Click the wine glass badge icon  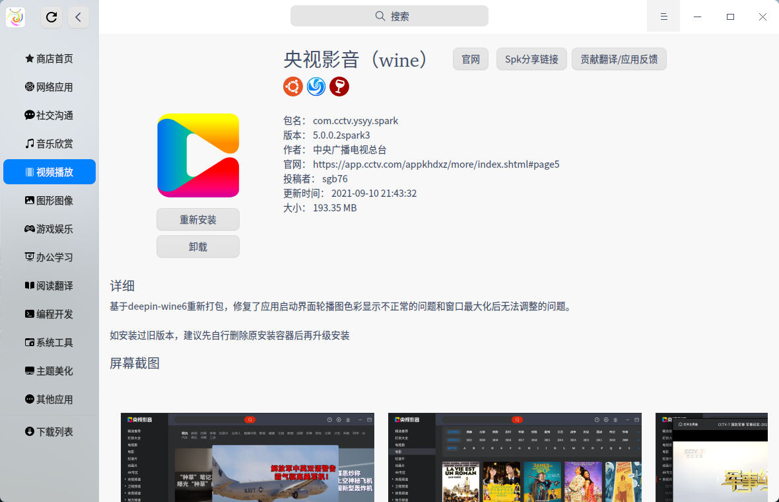click(339, 87)
